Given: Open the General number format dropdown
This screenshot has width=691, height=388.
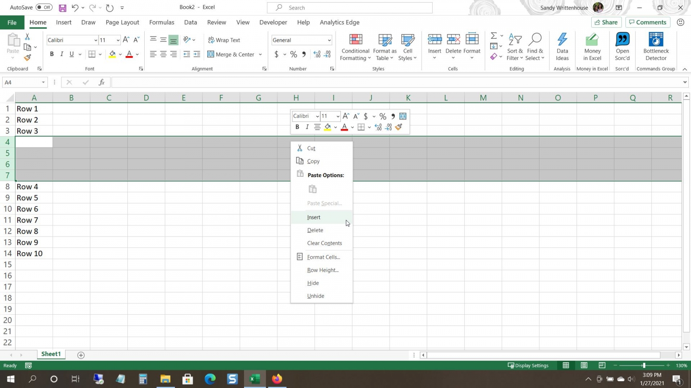Looking at the screenshot, I should pos(329,40).
